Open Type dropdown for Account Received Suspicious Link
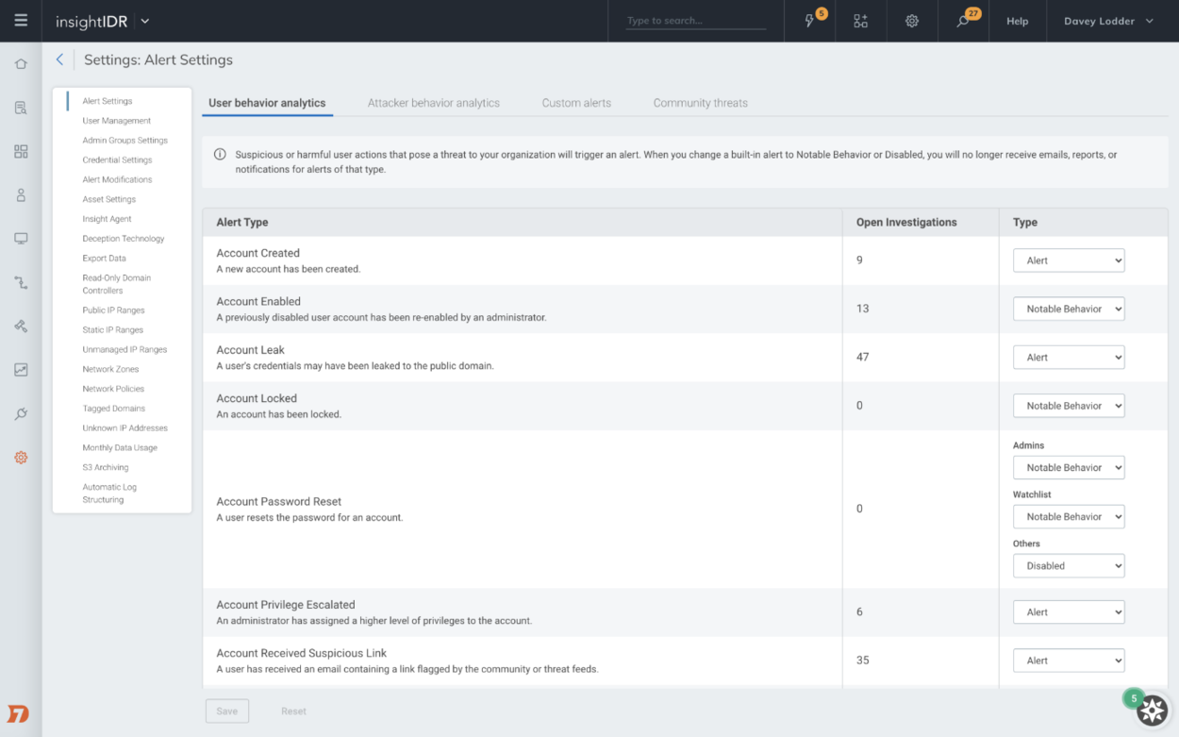 coord(1069,661)
